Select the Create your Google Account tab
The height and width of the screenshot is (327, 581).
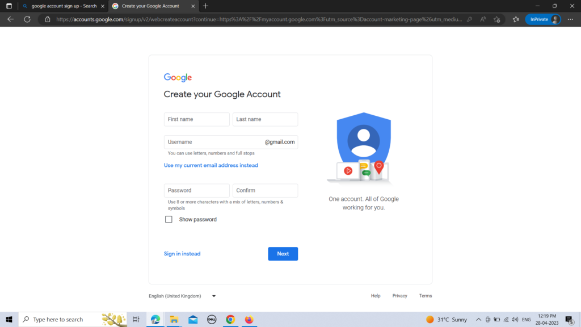point(150,6)
